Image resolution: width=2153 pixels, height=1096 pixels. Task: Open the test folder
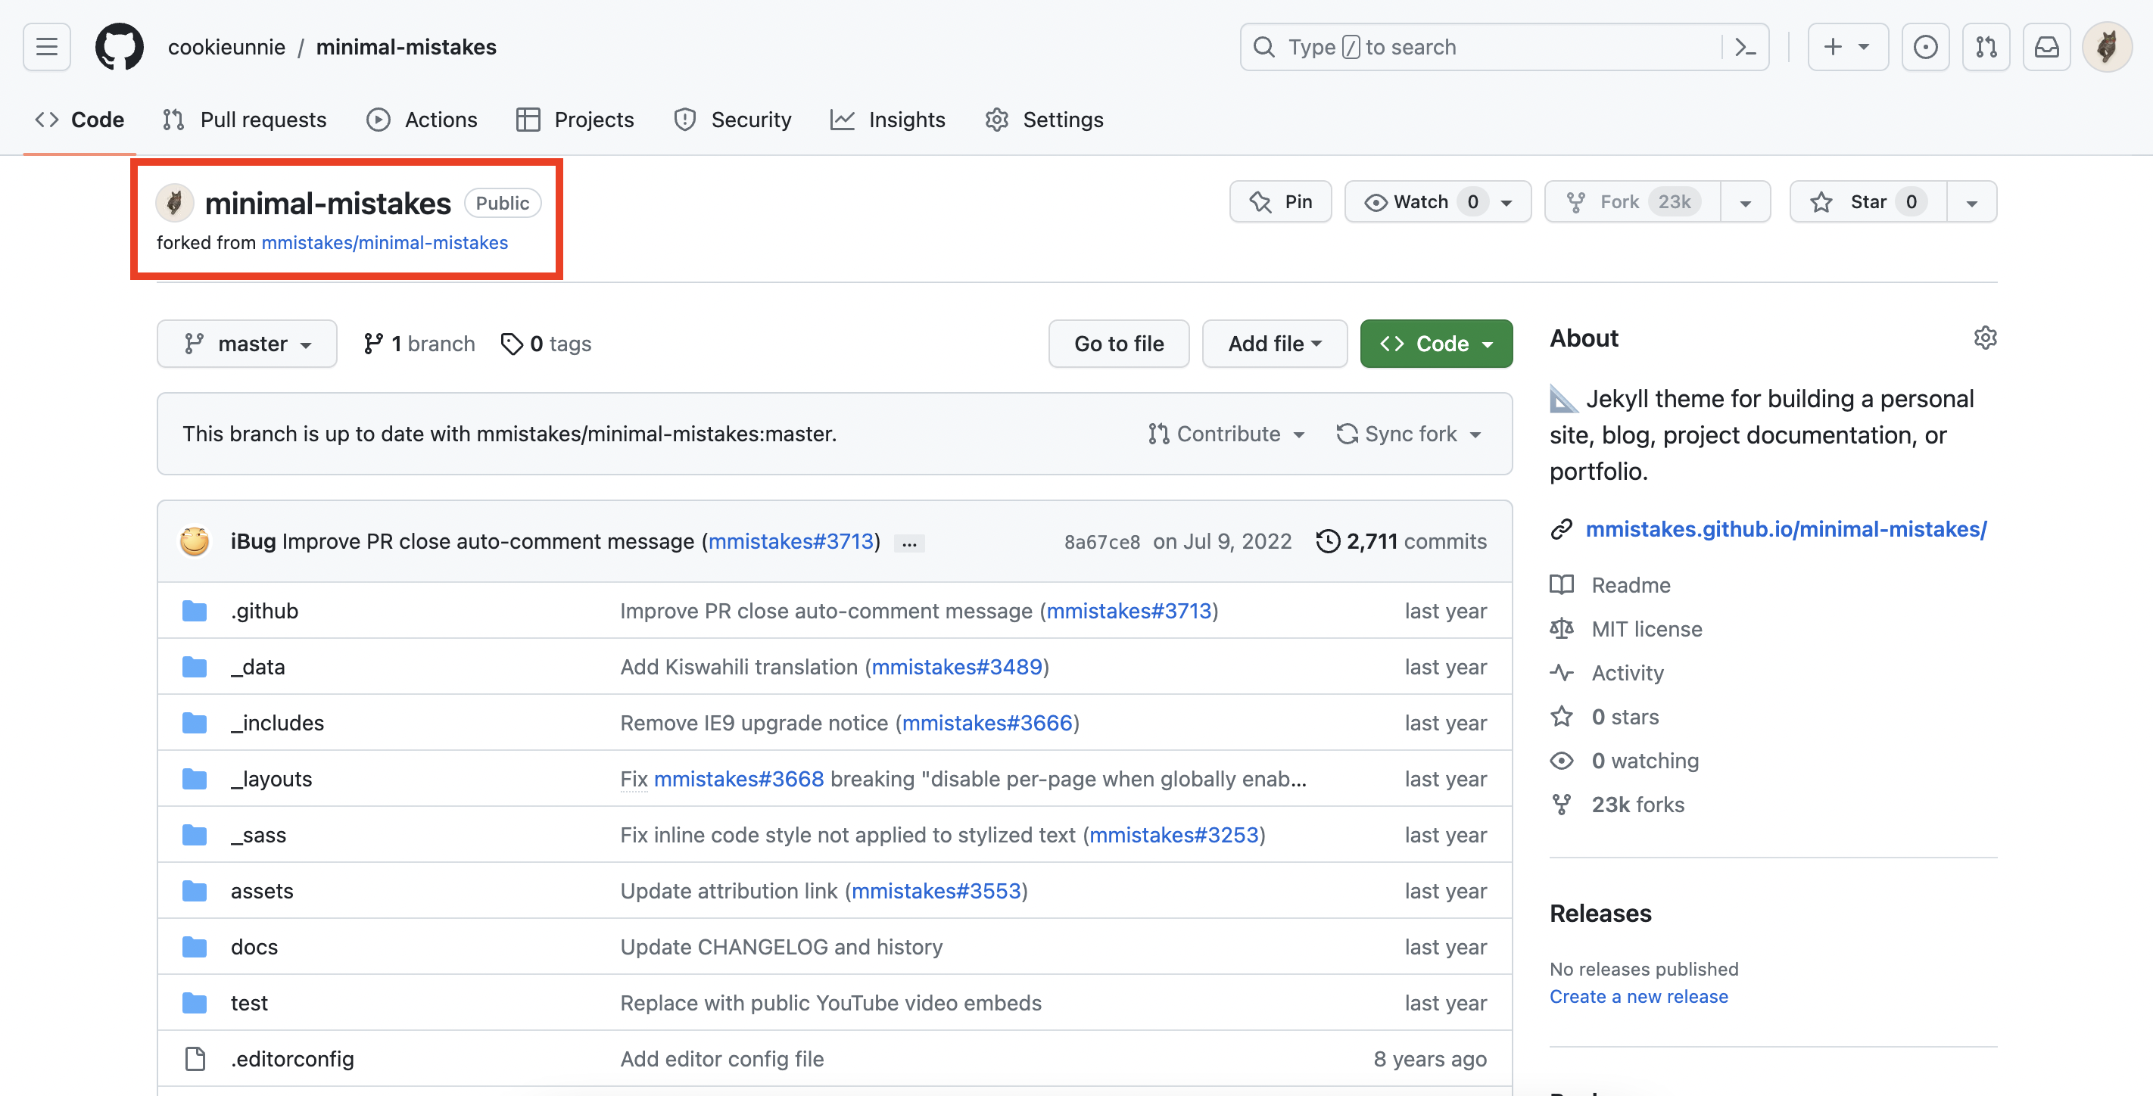pos(249,1002)
